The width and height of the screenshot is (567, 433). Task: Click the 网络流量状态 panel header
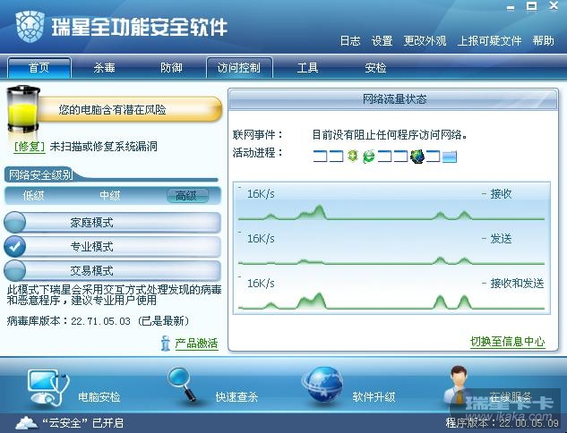pyautogui.click(x=393, y=99)
